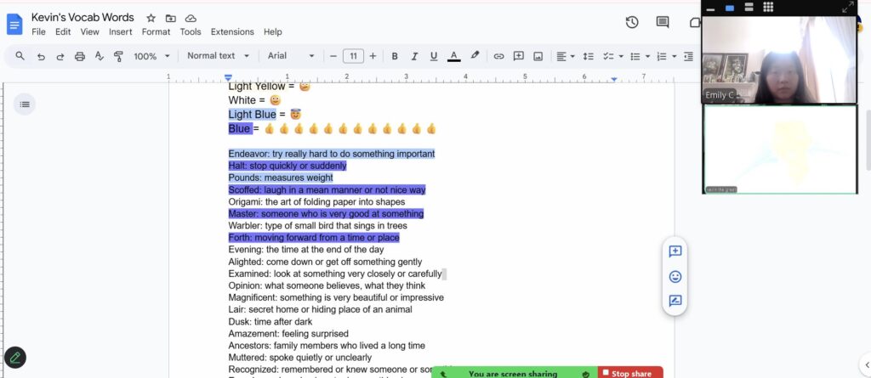Toggle underline formatting
Image resolution: width=871 pixels, height=378 pixels.
(434, 56)
